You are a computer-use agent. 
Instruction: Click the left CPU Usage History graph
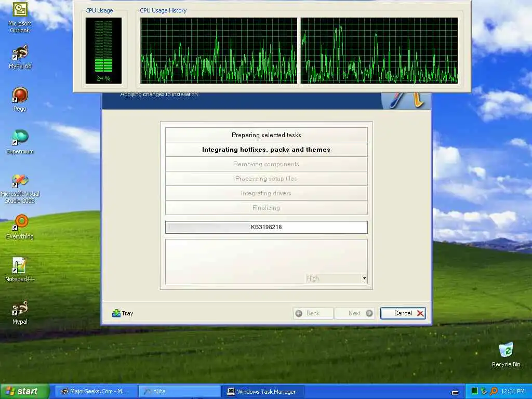click(x=219, y=50)
